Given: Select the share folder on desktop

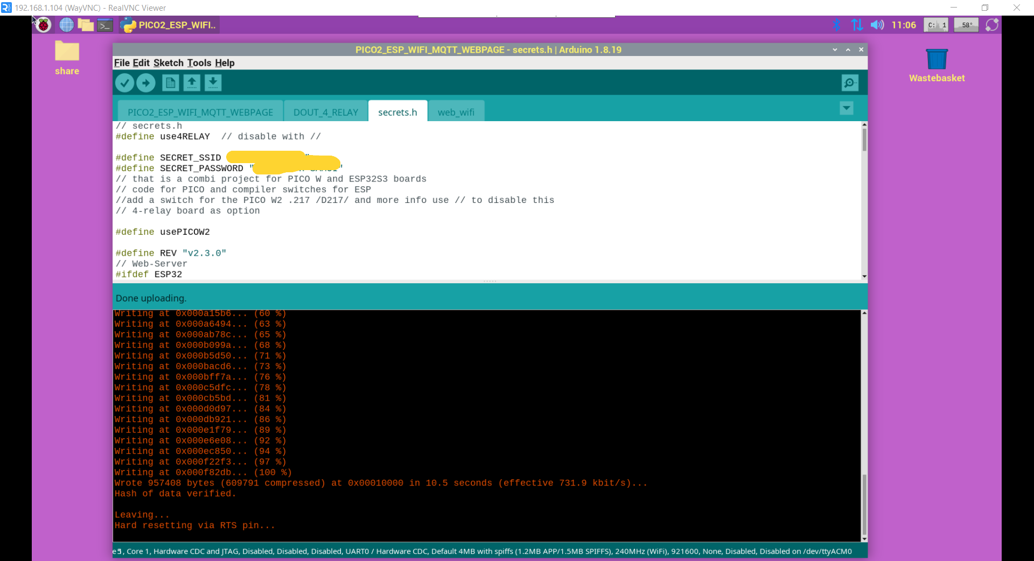Looking at the screenshot, I should click(67, 58).
